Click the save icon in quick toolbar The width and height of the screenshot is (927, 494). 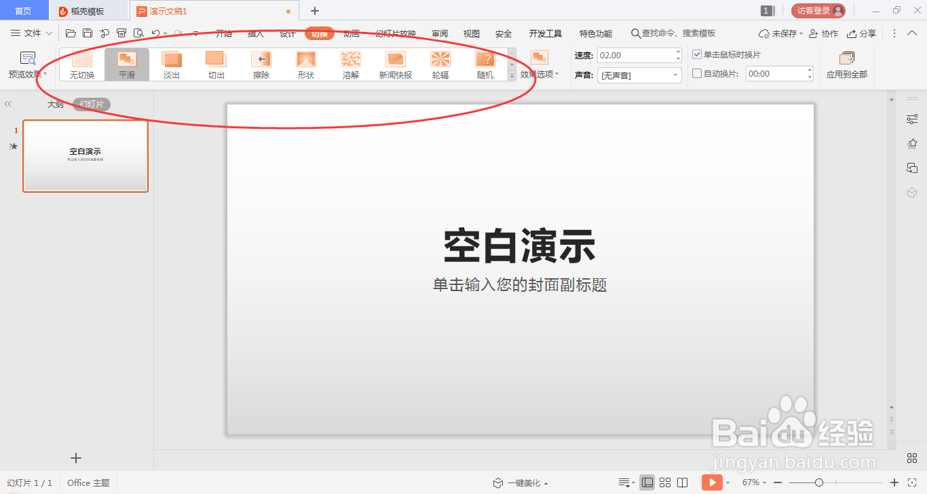click(88, 33)
